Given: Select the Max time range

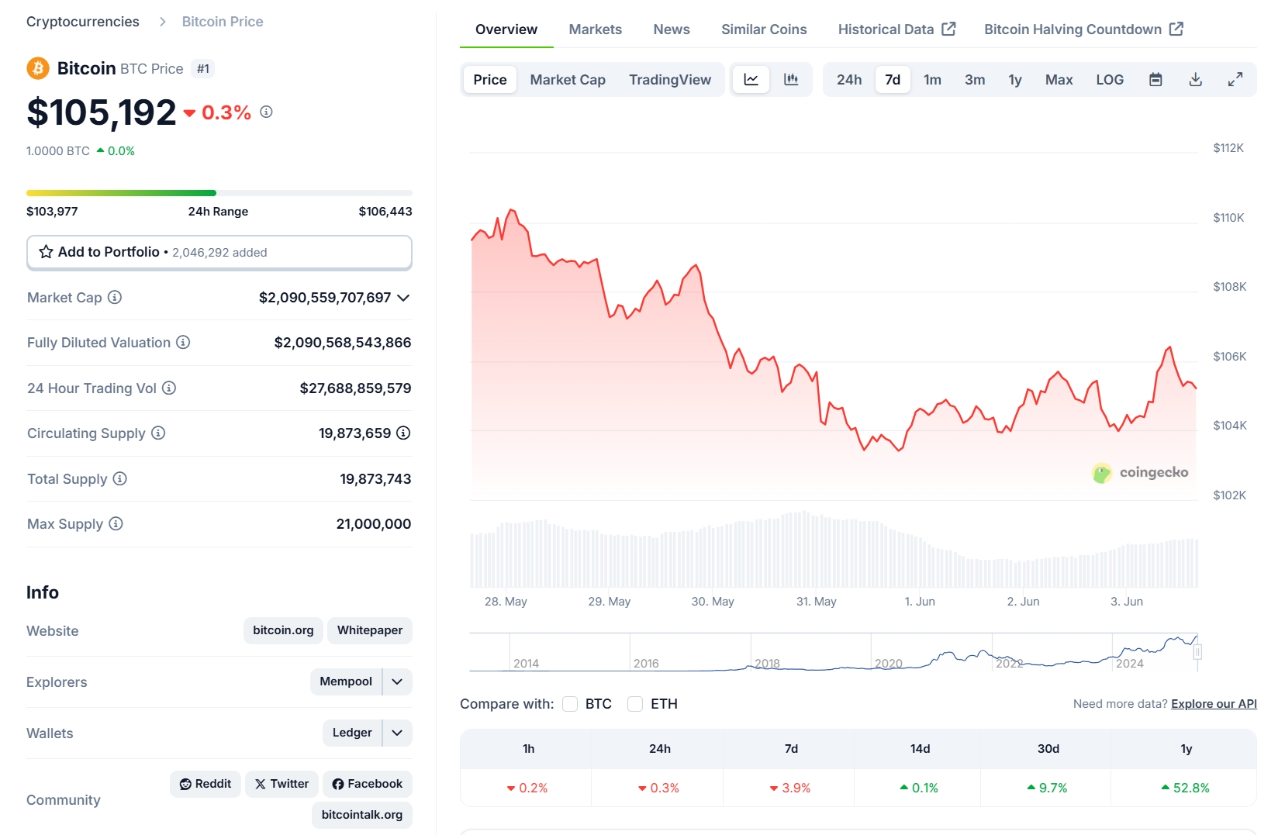Looking at the screenshot, I should tap(1059, 79).
